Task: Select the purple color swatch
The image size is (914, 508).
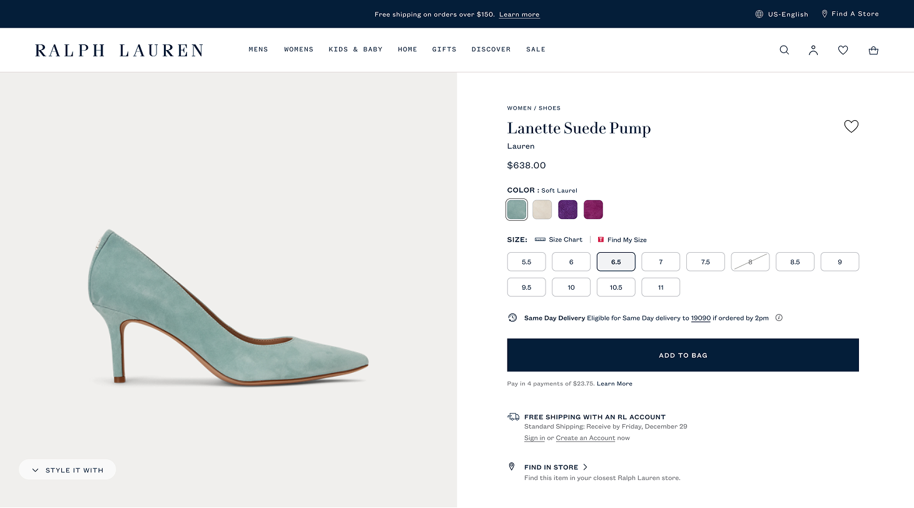Action: [567, 210]
